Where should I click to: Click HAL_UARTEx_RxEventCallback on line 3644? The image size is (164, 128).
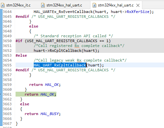tap(63, 12)
